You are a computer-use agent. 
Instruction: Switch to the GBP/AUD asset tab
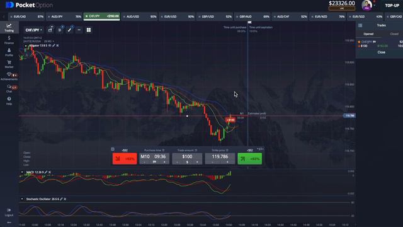pos(253,16)
